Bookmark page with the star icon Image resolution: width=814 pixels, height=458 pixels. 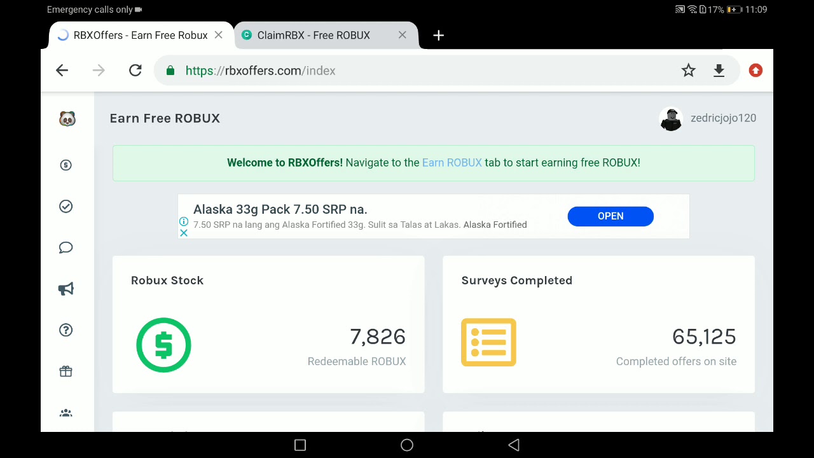click(x=688, y=71)
